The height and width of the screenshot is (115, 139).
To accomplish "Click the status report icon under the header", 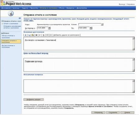I will pos(11,14).
